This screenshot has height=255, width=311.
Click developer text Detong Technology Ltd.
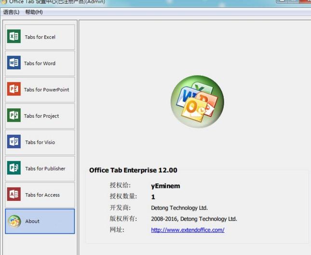[x=179, y=208]
